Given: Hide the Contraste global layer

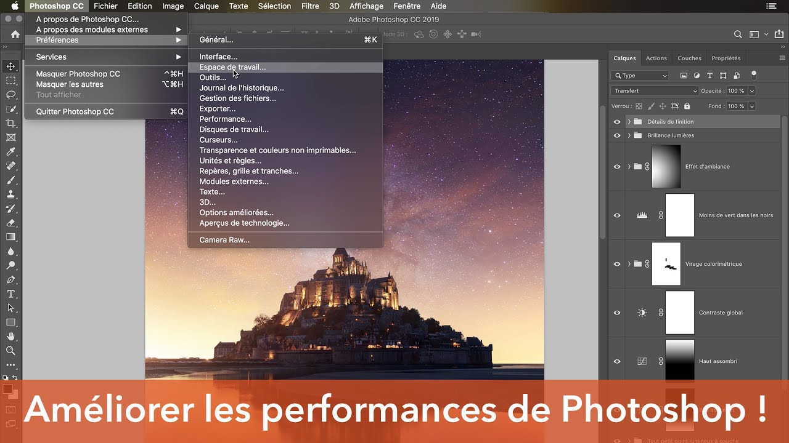Looking at the screenshot, I should coord(617,313).
